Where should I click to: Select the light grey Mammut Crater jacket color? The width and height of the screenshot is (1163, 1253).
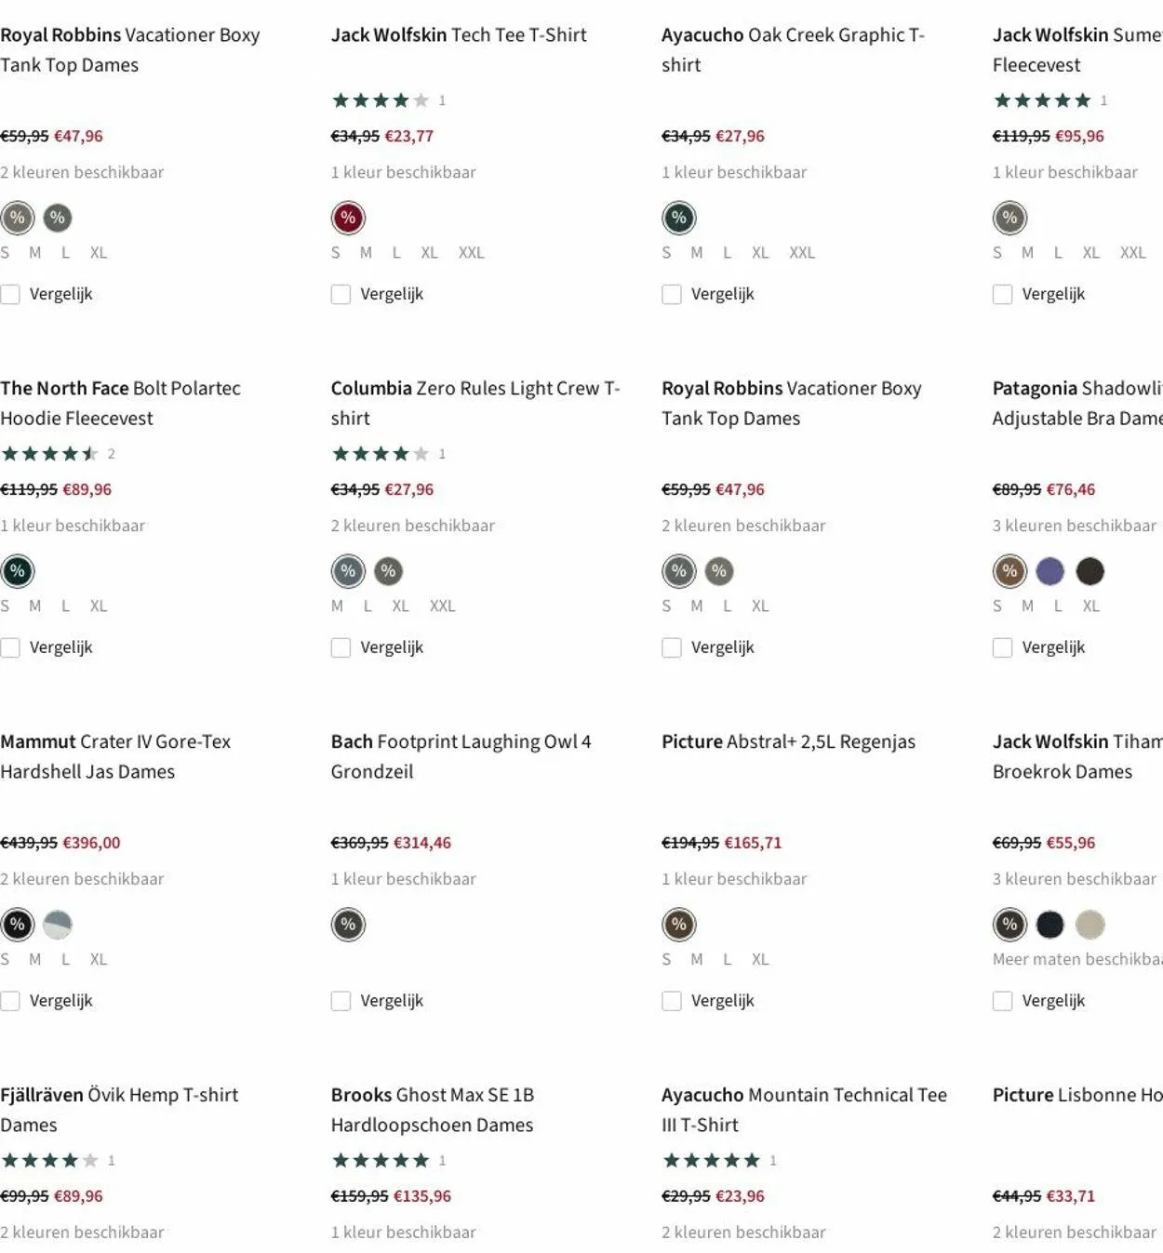click(58, 925)
